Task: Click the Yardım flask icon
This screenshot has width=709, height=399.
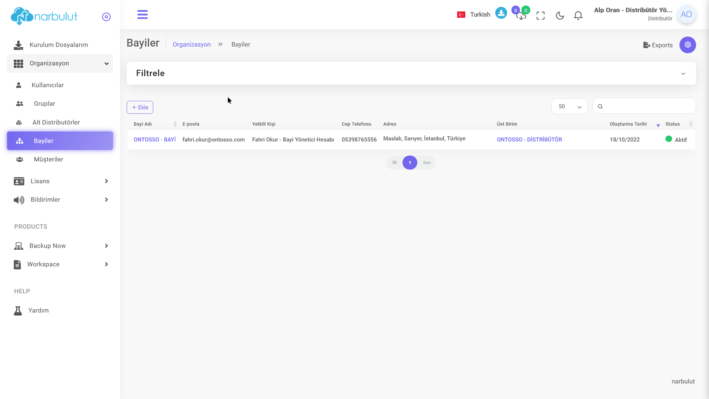Action: click(18, 311)
